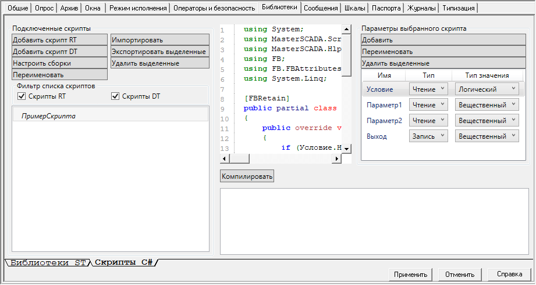Sort by the Имя column header
Image resolution: width=536 pixels, height=285 pixels.
click(384, 75)
